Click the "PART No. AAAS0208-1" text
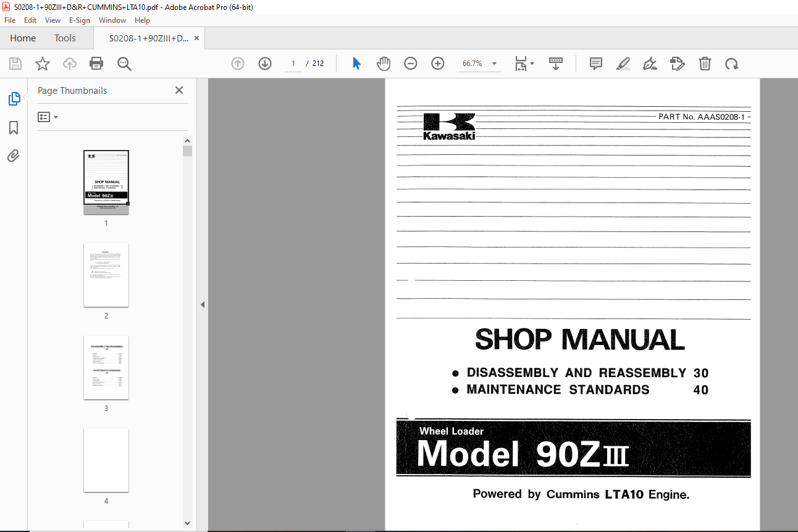 [702, 117]
